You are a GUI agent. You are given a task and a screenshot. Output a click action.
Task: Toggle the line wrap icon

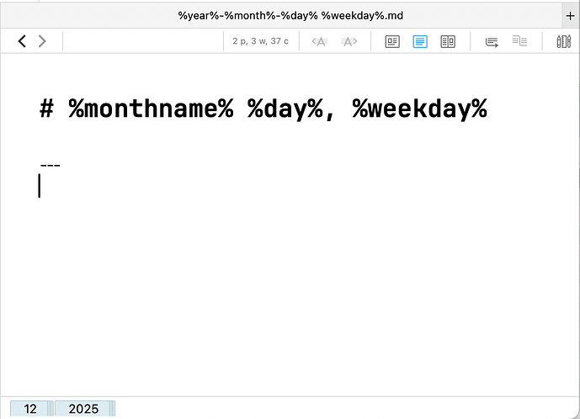coord(492,41)
